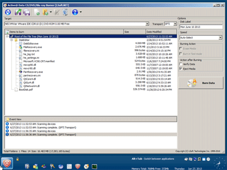Click the DiskEditor folder icon in the tree

tap(16, 40)
